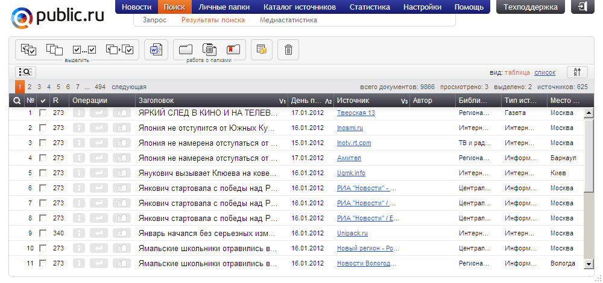Export to Word document icon
The image size is (603, 283).
[156, 49]
